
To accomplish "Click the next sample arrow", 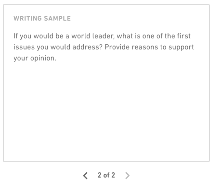I will [x=127, y=176].
